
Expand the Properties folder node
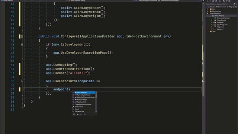click(212, 22)
